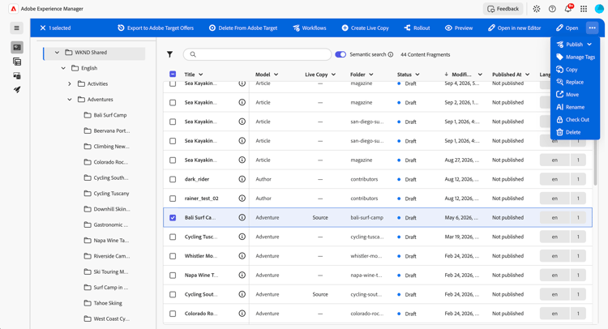Show info for rainer_test_02 fragment
608x329 pixels.
tap(242, 199)
